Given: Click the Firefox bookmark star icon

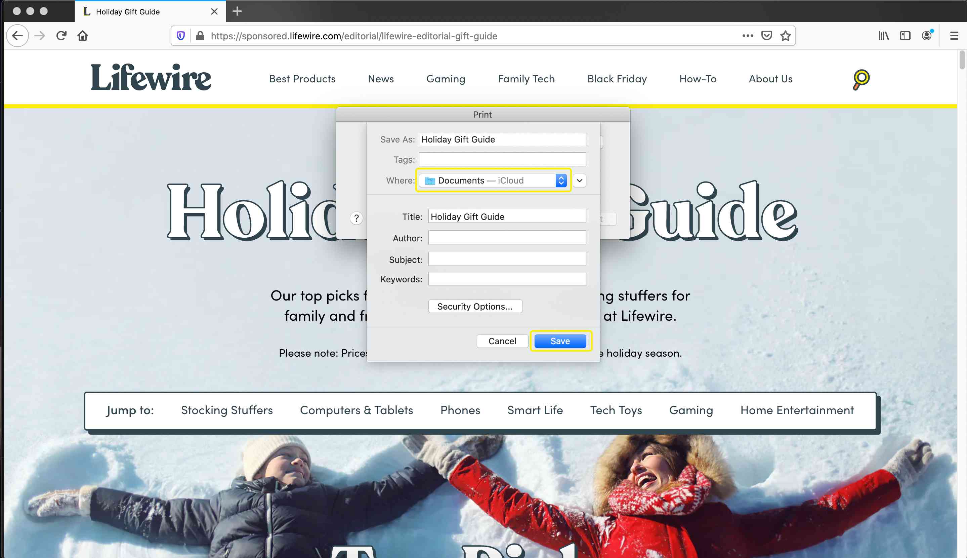Looking at the screenshot, I should pyautogui.click(x=786, y=36).
